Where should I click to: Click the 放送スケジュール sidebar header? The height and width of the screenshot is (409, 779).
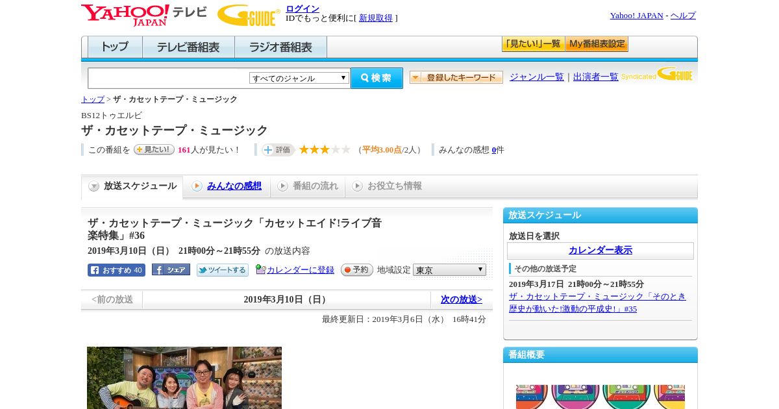click(600, 216)
